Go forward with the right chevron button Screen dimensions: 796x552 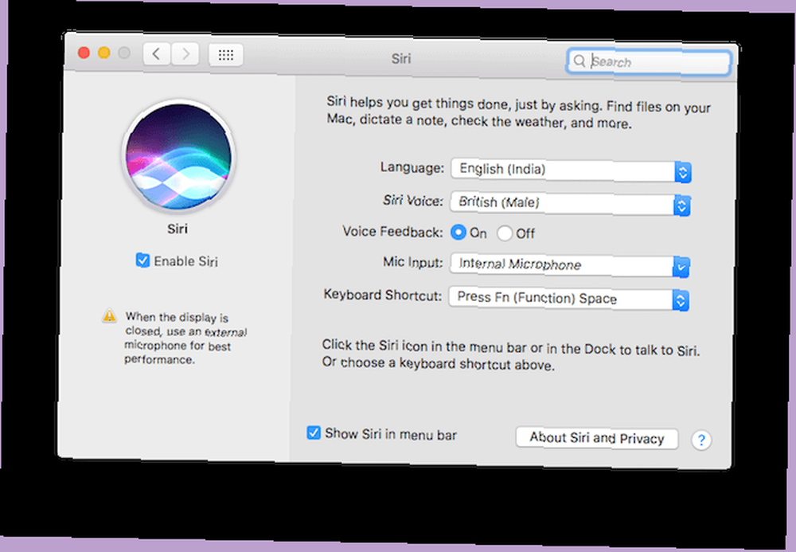185,54
